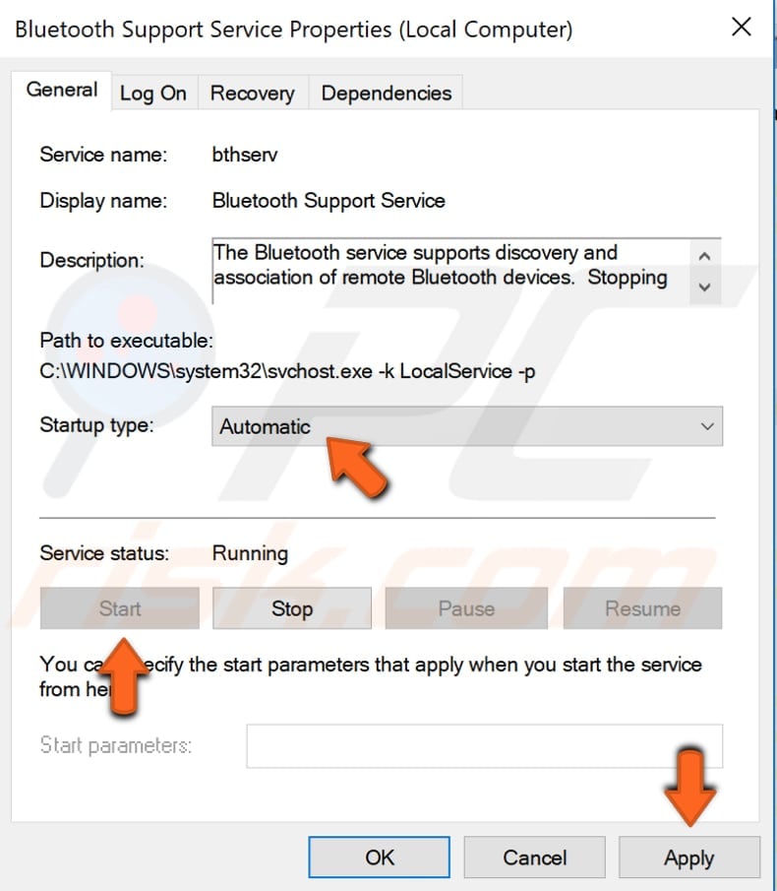Apply the service settings changes

coord(688,857)
